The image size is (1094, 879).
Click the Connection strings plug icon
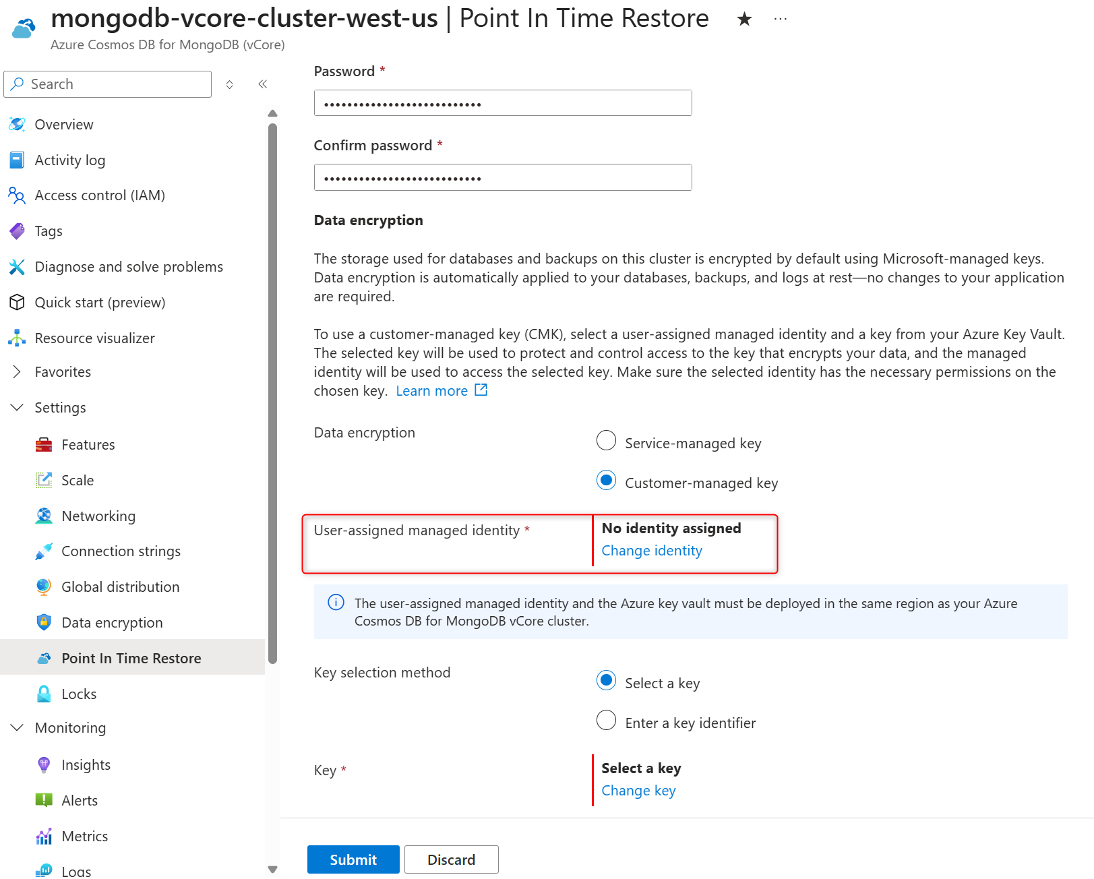tap(44, 551)
